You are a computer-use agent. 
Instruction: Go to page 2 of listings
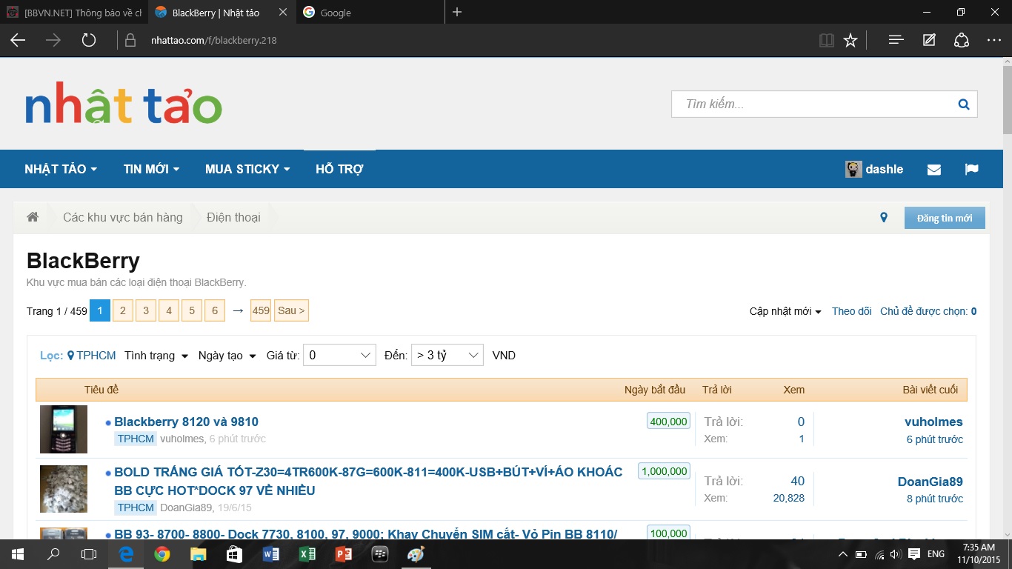pos(123,310)
